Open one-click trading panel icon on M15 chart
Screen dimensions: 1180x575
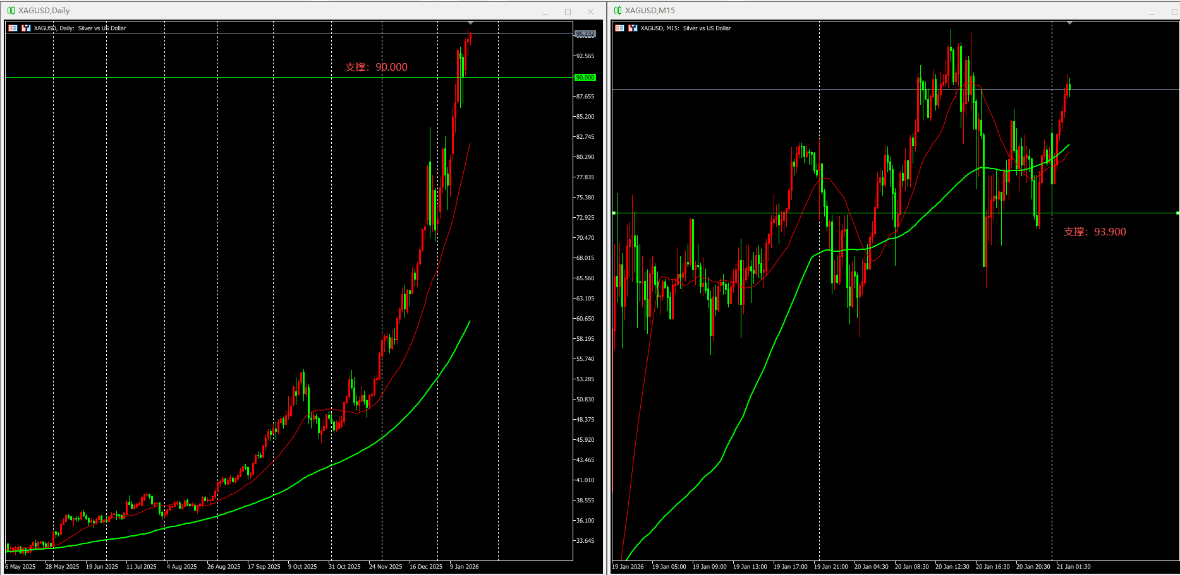tap(619, 28)
